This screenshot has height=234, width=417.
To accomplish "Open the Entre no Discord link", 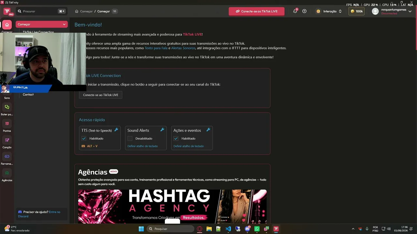I will pos(39,214).
